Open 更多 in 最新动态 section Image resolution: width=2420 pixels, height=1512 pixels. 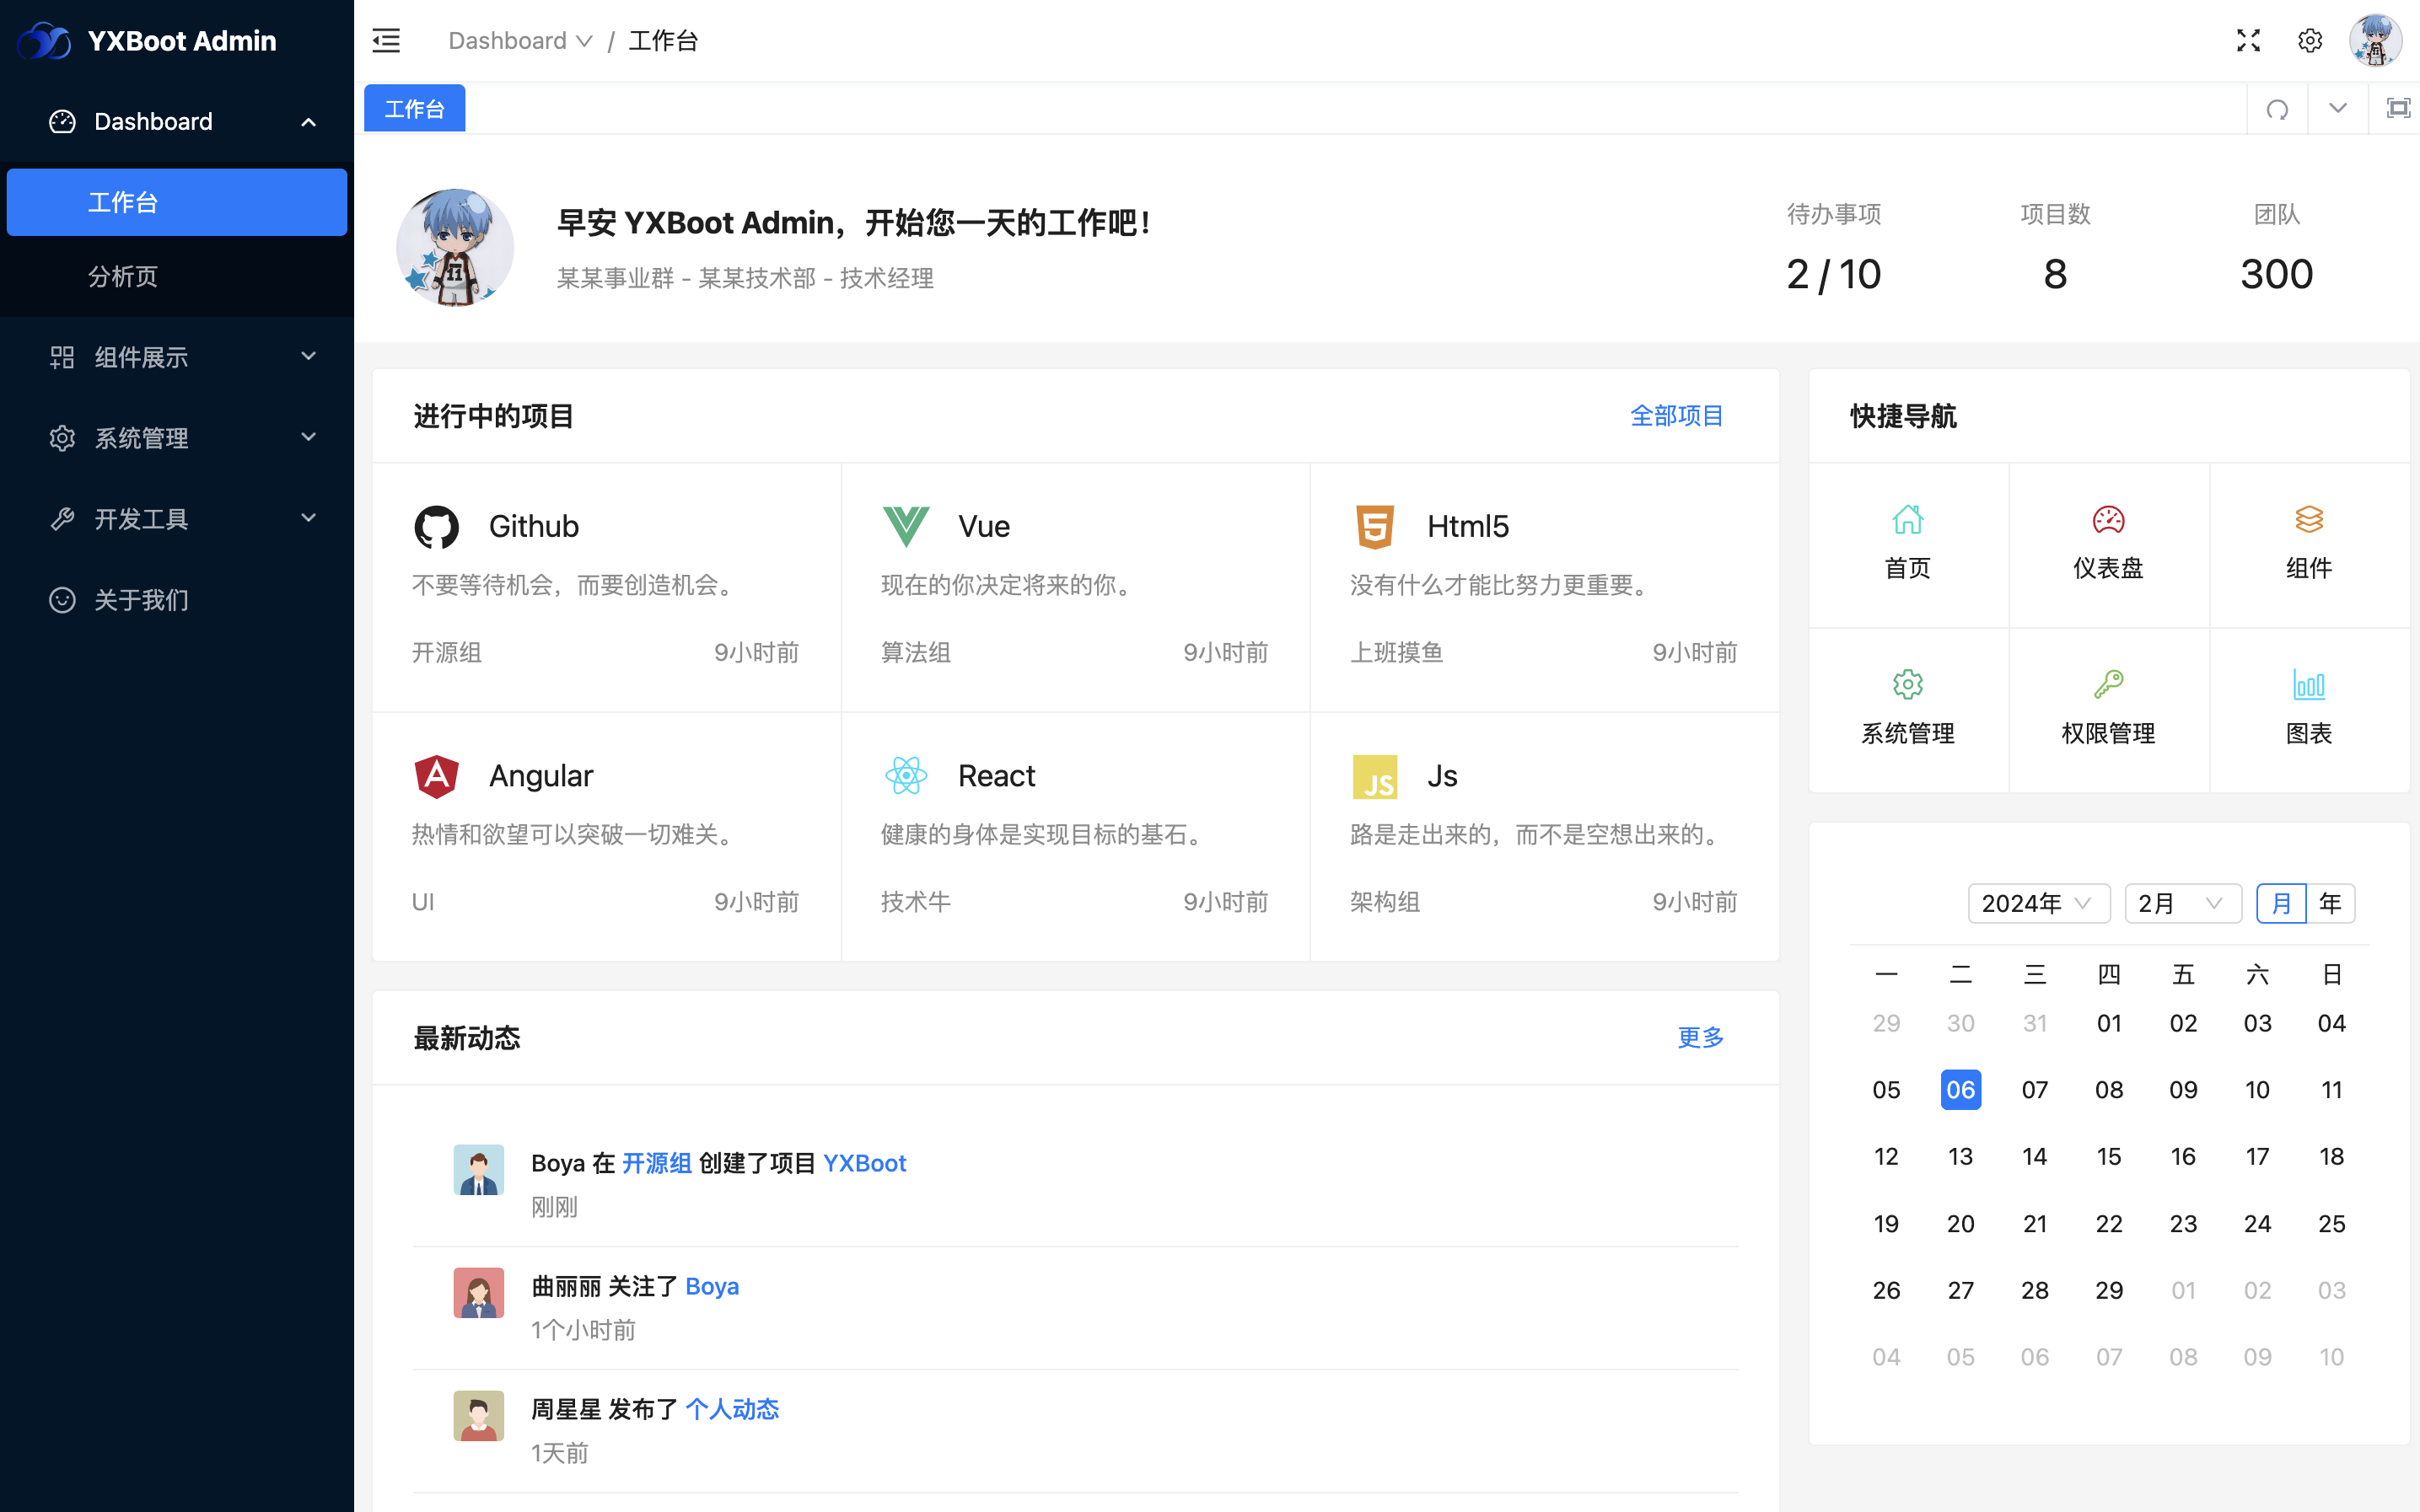coord(1700,1038)
